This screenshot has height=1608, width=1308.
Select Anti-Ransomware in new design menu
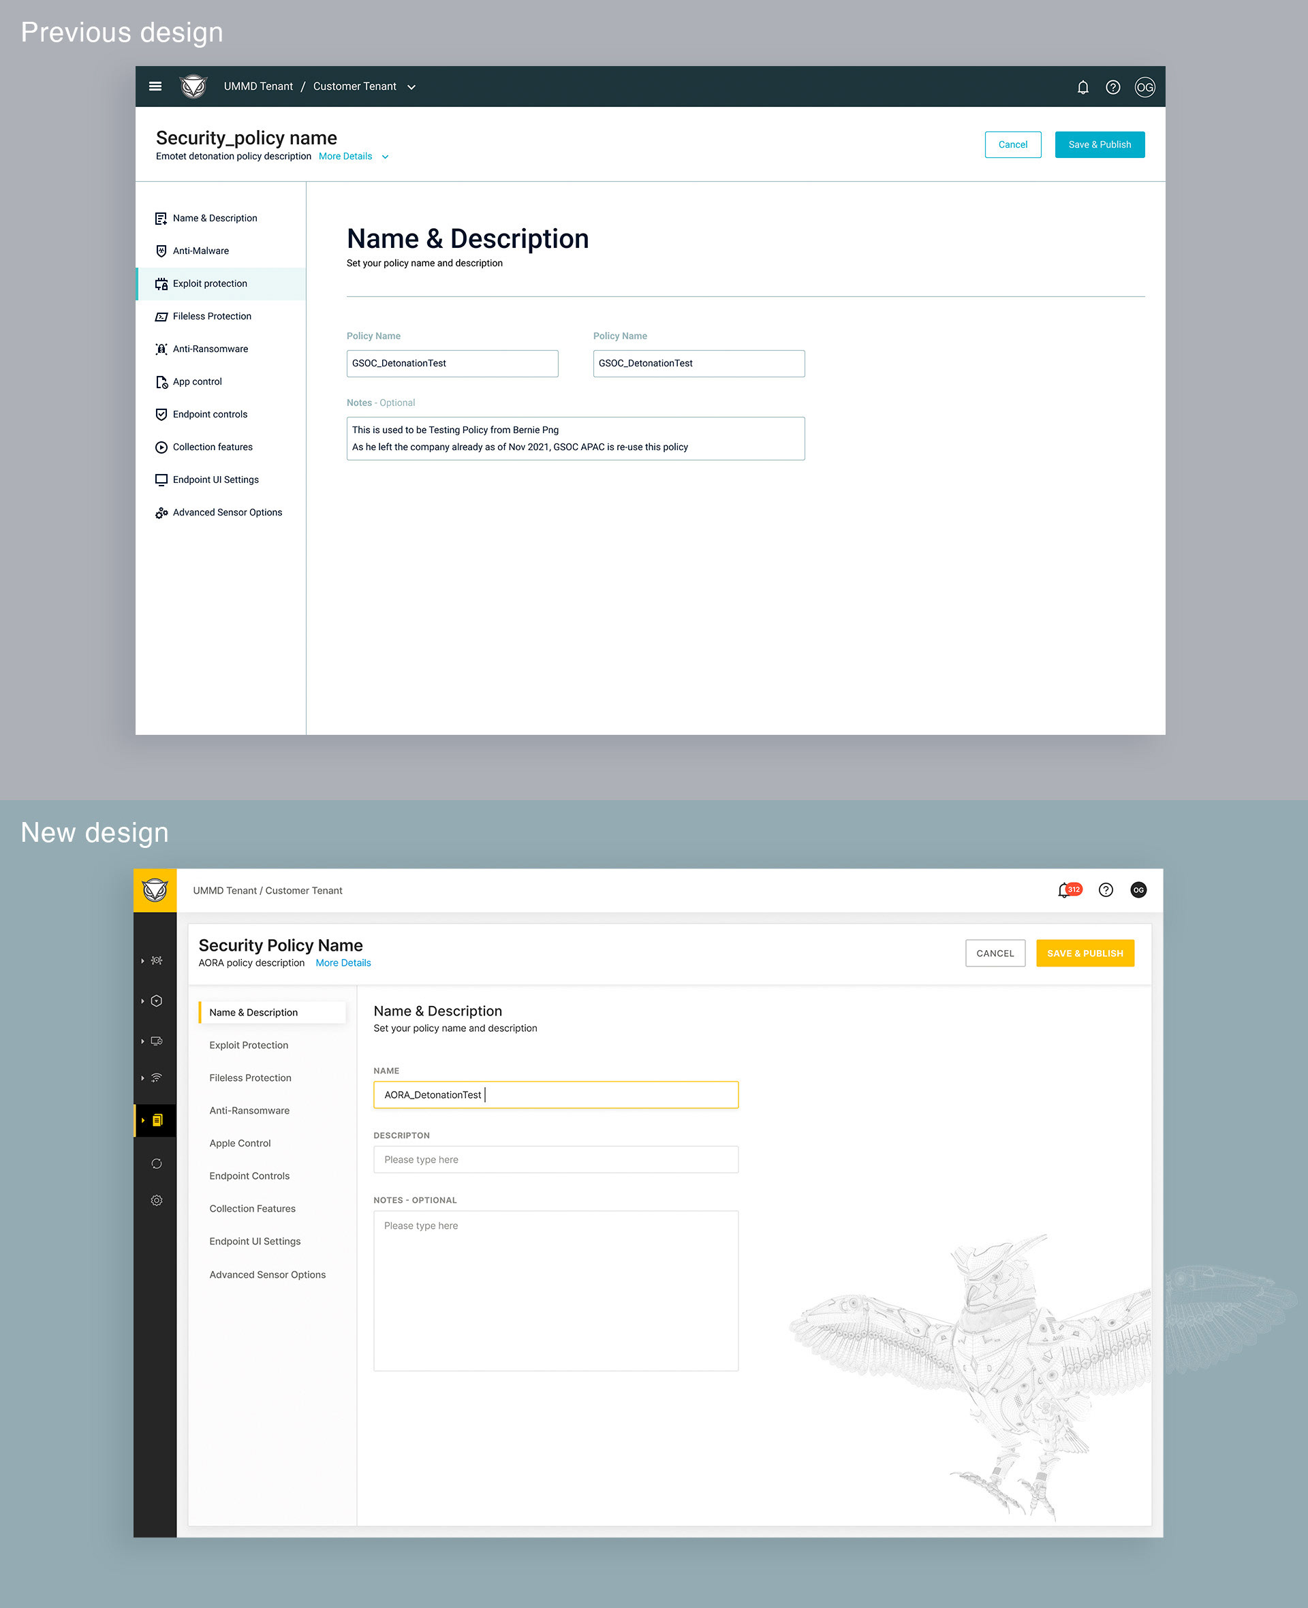[x=249, y=1111]
